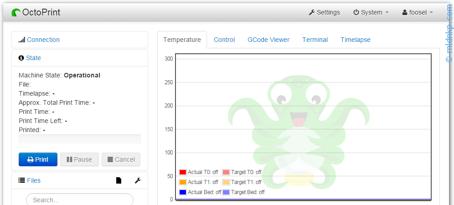Viewport: 454px width, 205px height.
Task: Open the System dropdown menu
Action: pyautogui.click(x=371, y=12)
